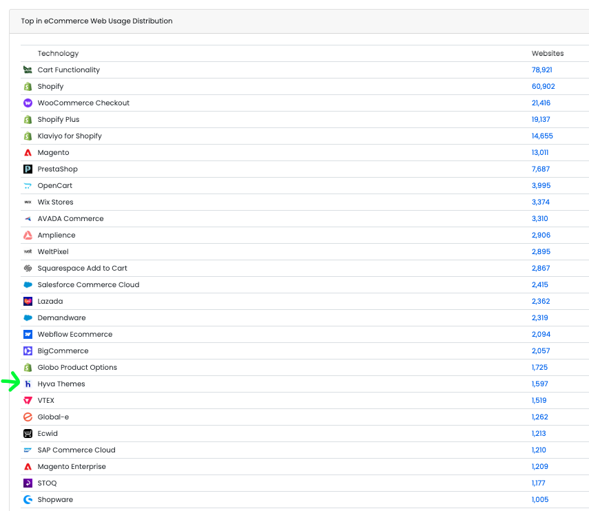The image size is (589, 511).
Task: Select the Magento logo icon
Action: point(27,152)
